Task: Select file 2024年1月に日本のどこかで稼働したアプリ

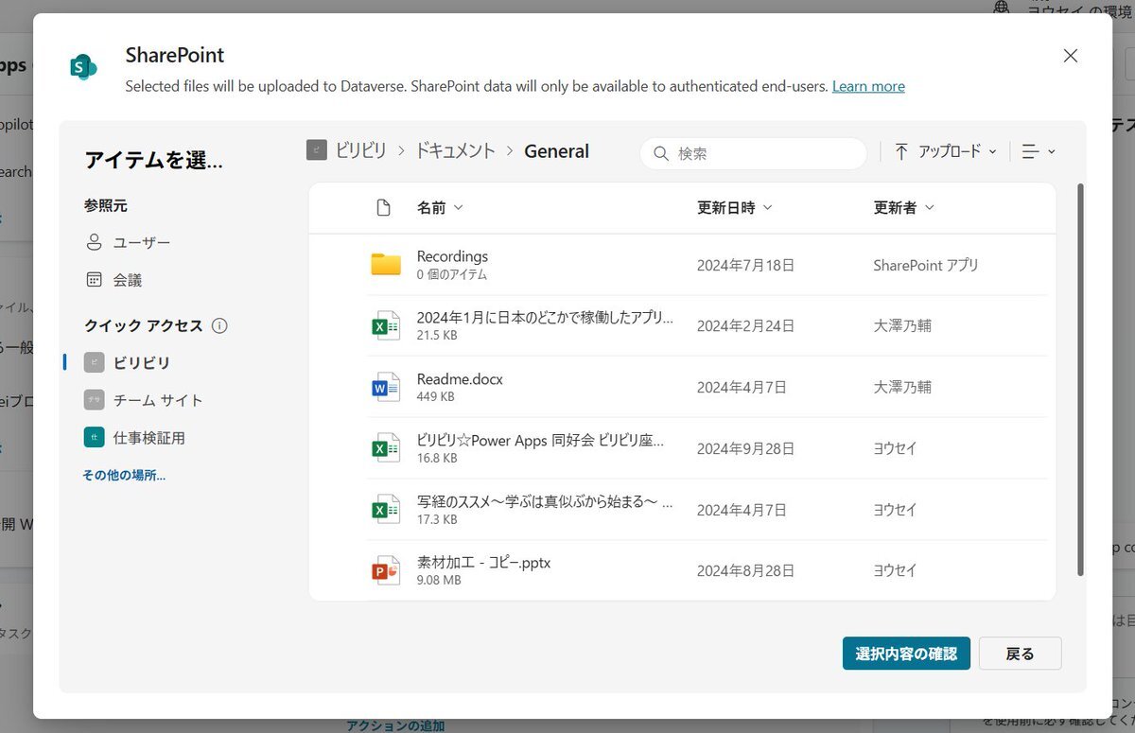Action: [x=545, y=318]
